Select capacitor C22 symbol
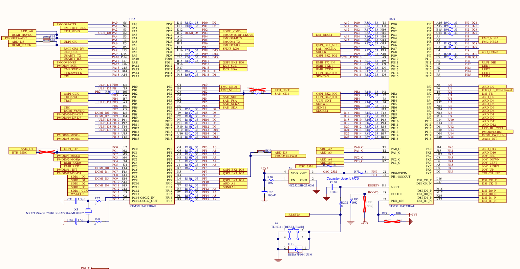The width and height of the screenshot is (520, 269). pos(264,192)
